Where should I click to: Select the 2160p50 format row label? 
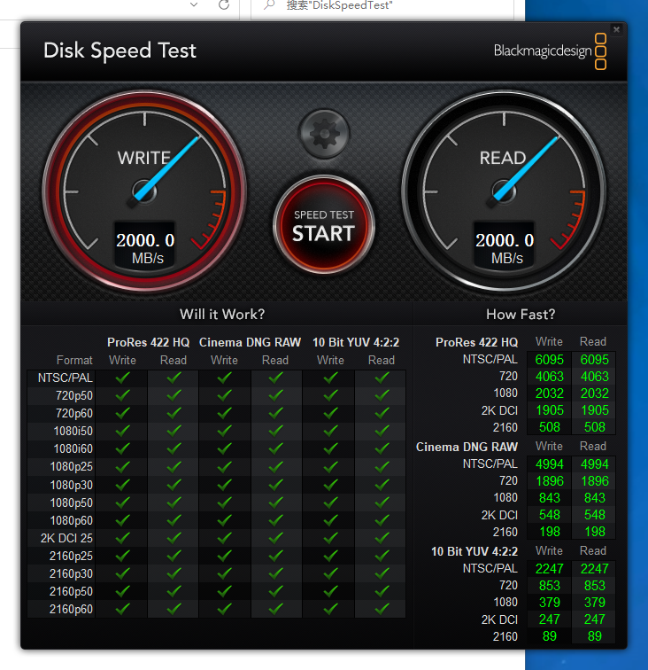pyautogui.click(x=71, y=591)
